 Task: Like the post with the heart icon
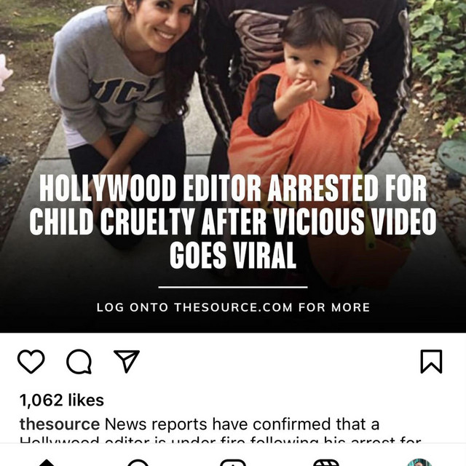(31, 361)
